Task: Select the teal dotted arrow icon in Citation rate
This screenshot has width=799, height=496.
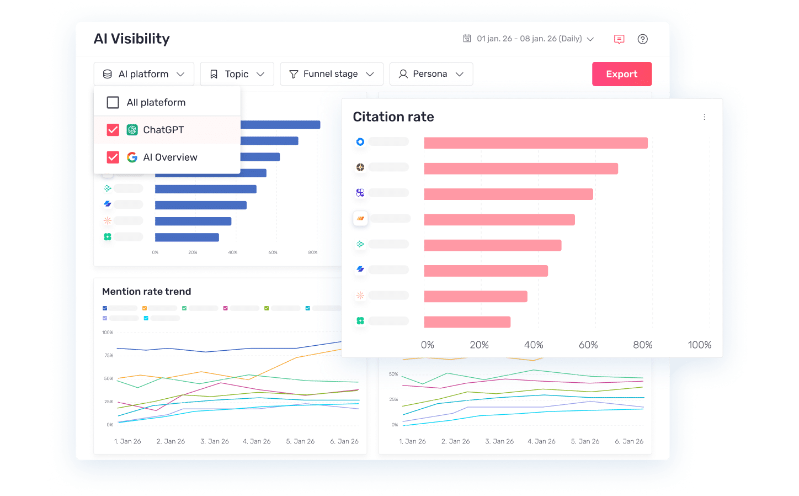Action: coord(360,244)
